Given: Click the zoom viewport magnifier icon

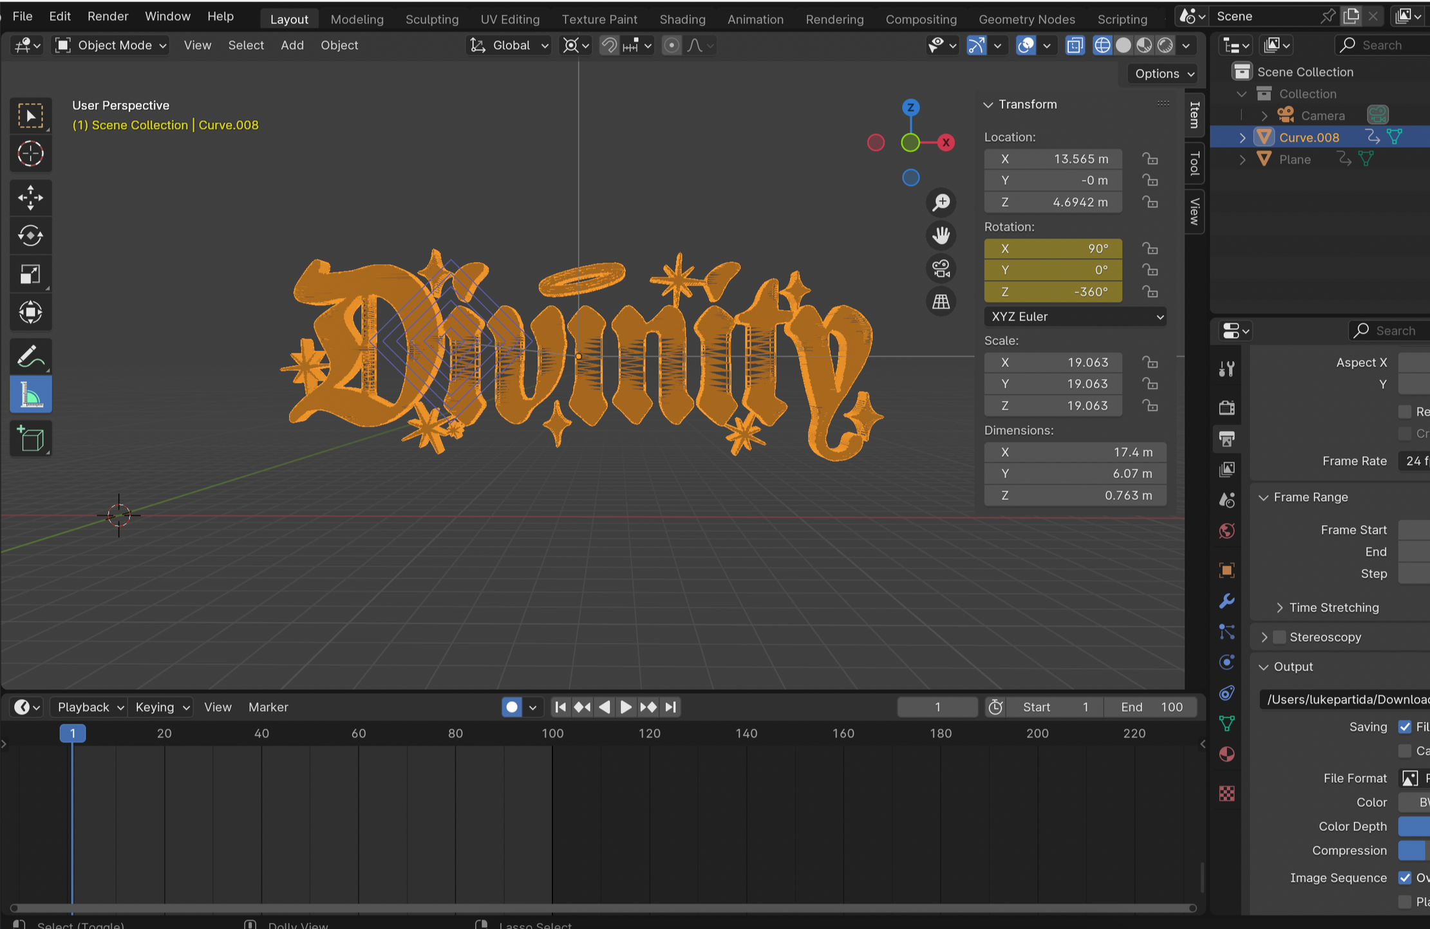Looking at the screenshot, I should 941,203.
